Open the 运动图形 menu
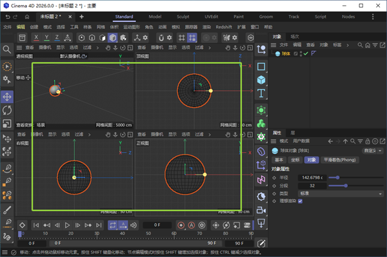The height and width of the screenshot is (257, 387). (132, 27)
